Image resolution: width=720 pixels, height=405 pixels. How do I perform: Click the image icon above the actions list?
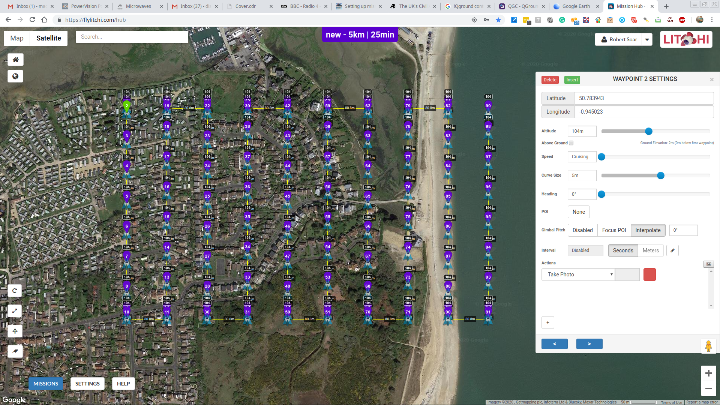coord(708,264)
